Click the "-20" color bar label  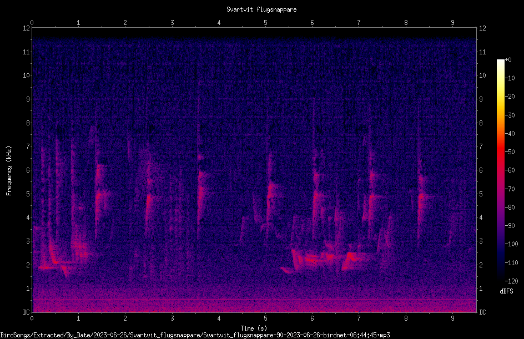tap(510, 97)
